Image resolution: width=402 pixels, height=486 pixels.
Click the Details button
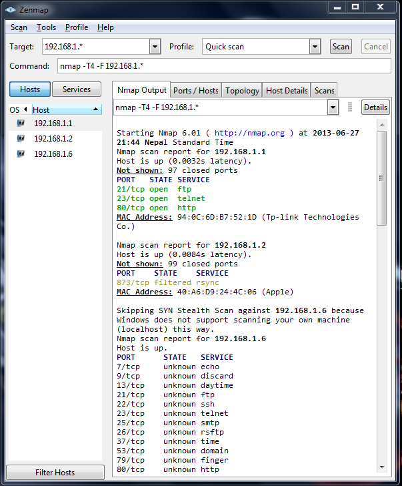(x=375, y=107)
